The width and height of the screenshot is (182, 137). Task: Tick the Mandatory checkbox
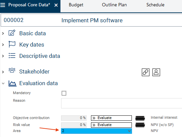coord(64,93)
